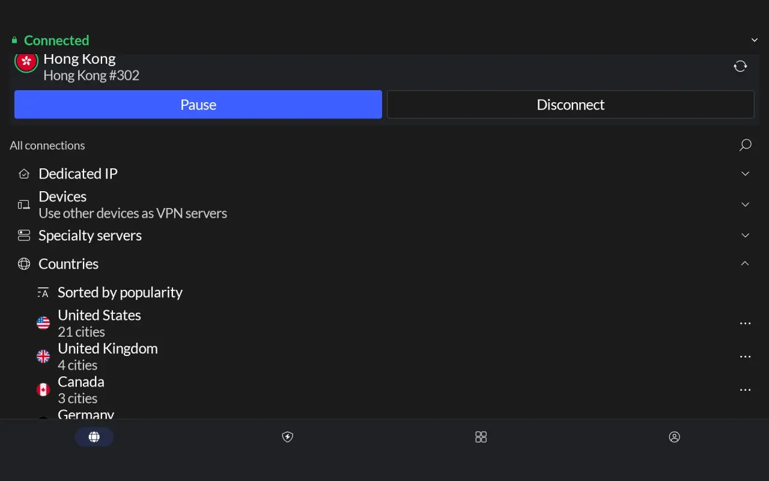Click the Connected status text
Viewport: 769px width, 481px height.
pyautogui.click(x=56, y=40)
